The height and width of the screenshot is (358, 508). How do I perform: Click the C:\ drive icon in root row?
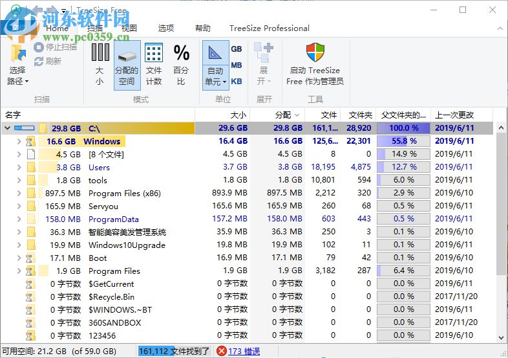click(x=25, y=128)
